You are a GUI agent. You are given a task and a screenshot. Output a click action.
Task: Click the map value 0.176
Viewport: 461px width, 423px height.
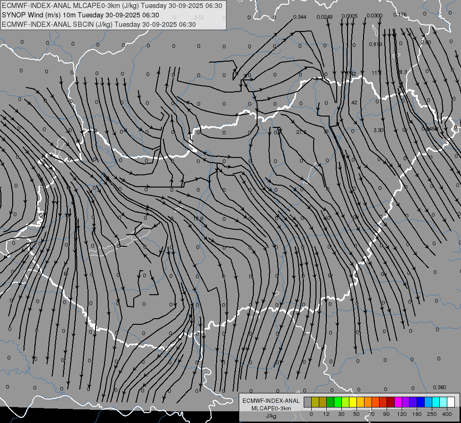click(x=400, y=15)
